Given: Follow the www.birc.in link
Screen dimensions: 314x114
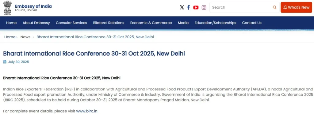Looking at the screenshot, I should [87, 111].
